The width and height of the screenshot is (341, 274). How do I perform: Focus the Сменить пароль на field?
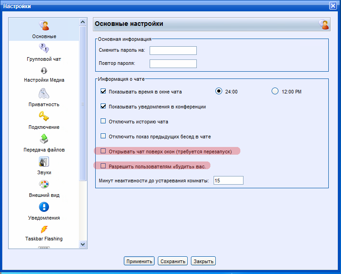(173, 50)
